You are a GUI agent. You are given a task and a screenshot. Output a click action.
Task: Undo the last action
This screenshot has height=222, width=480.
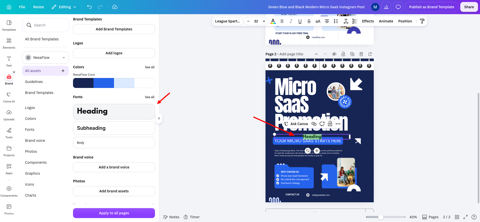[89, 7]
